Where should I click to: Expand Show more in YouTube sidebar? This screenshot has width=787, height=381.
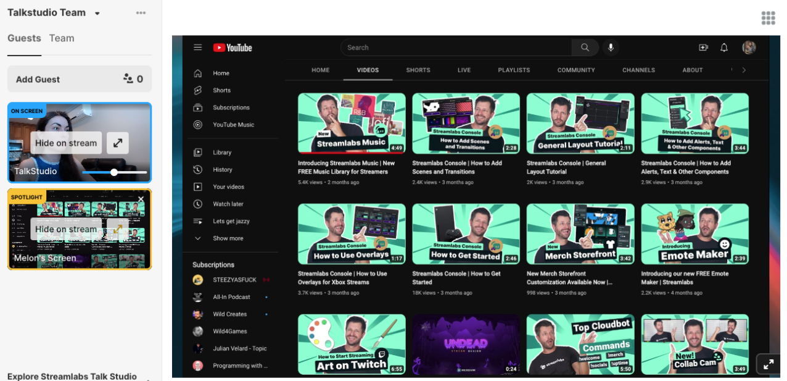(x=228, y=238)
